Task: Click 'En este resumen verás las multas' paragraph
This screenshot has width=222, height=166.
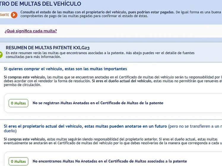Action: (100, 55)
